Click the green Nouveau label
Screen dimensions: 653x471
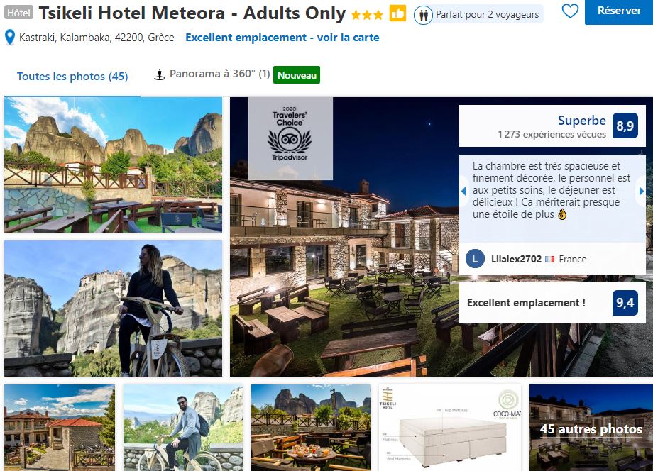[x=297, y=75]
